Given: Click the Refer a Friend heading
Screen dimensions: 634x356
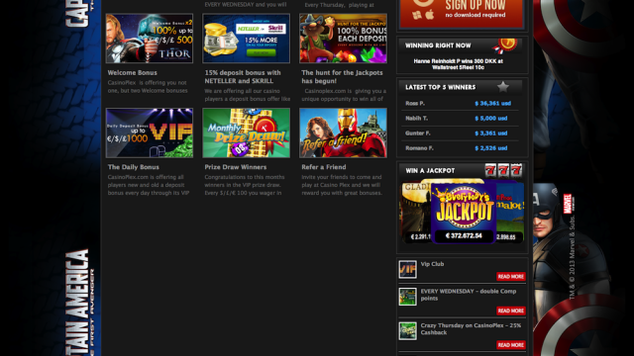Looking at the screenshot, I should pos(324,167).
